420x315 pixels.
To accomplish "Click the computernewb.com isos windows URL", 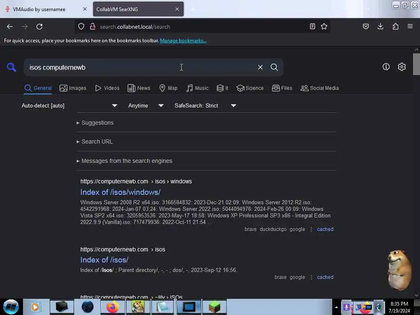I will 136,181.
